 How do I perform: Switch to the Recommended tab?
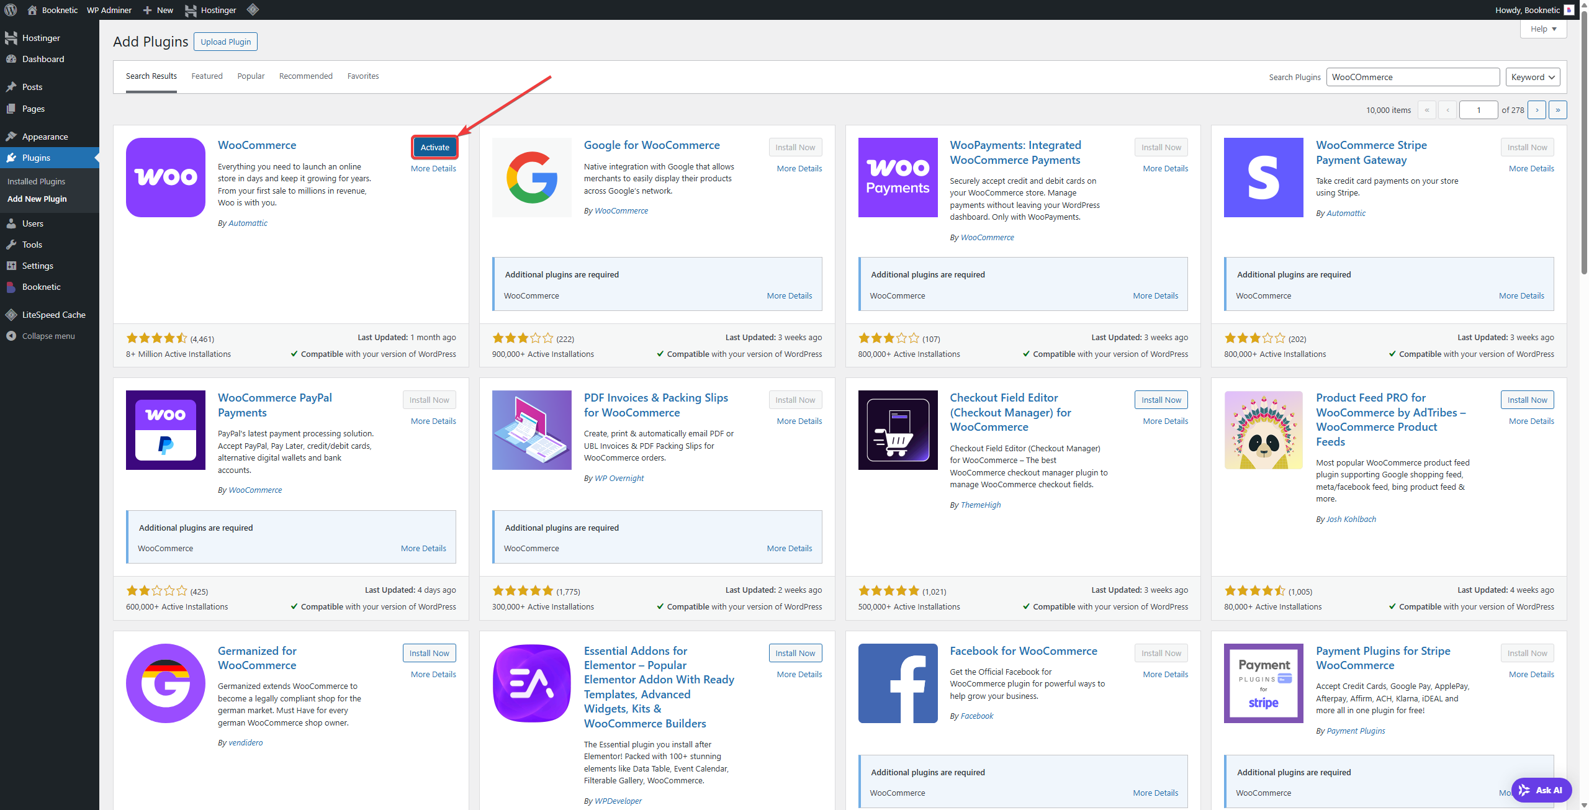(306, 76)
